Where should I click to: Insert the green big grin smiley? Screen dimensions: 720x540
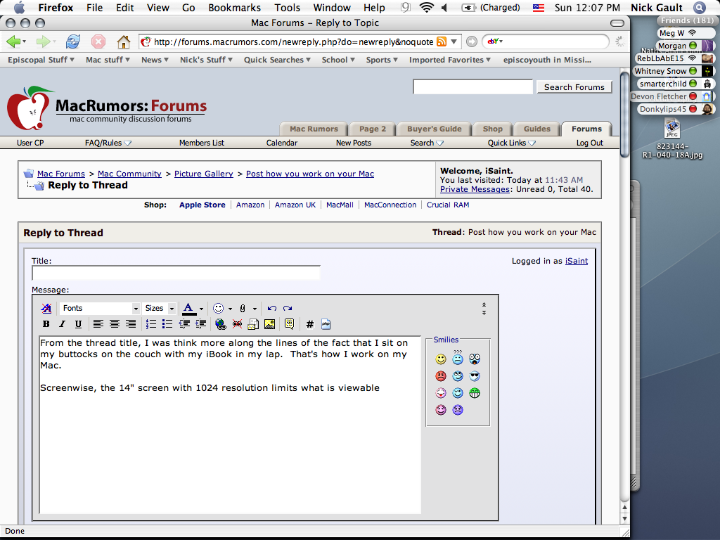[475, 393]
